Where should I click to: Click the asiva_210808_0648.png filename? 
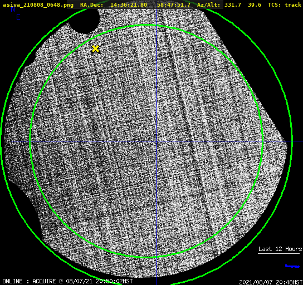click(x=38, y=5)
